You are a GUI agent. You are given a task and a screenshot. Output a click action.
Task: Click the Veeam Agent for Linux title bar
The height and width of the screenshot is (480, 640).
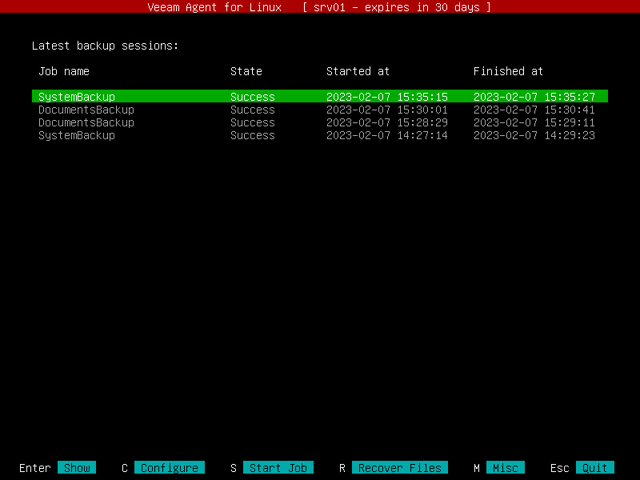319,6
